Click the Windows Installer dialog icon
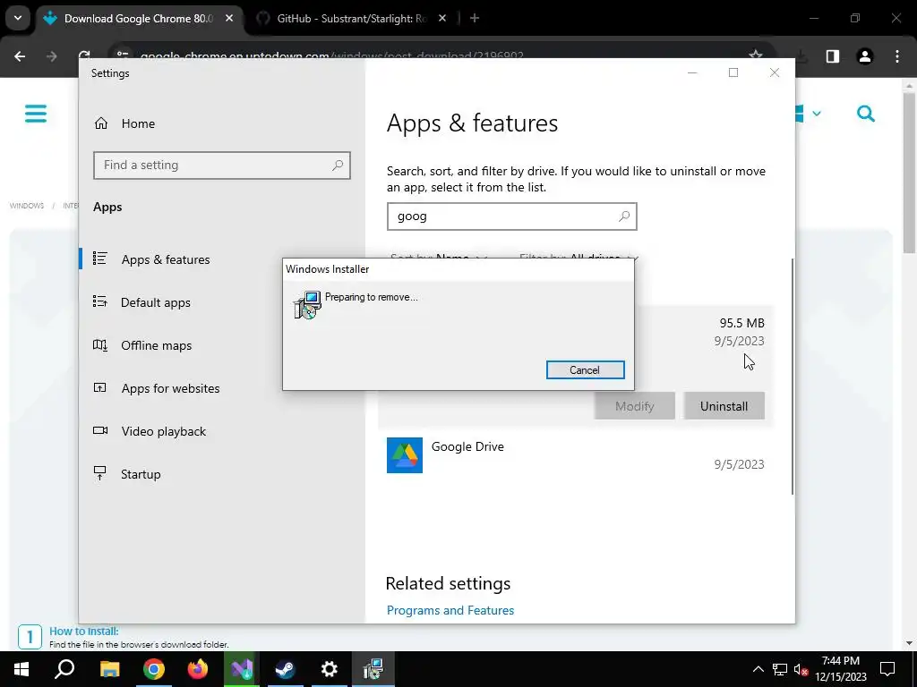The height and width of the screenshot is (687, 917). tap(307, 304)
